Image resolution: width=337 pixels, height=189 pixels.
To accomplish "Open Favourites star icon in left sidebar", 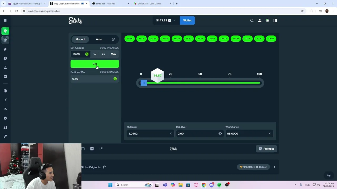I will pyautogui.click(x=5, y=49).
